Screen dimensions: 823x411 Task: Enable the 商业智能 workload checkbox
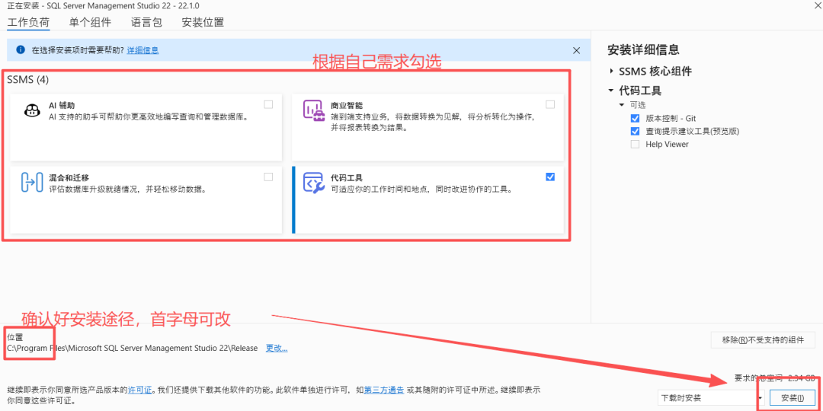[550, 104]
